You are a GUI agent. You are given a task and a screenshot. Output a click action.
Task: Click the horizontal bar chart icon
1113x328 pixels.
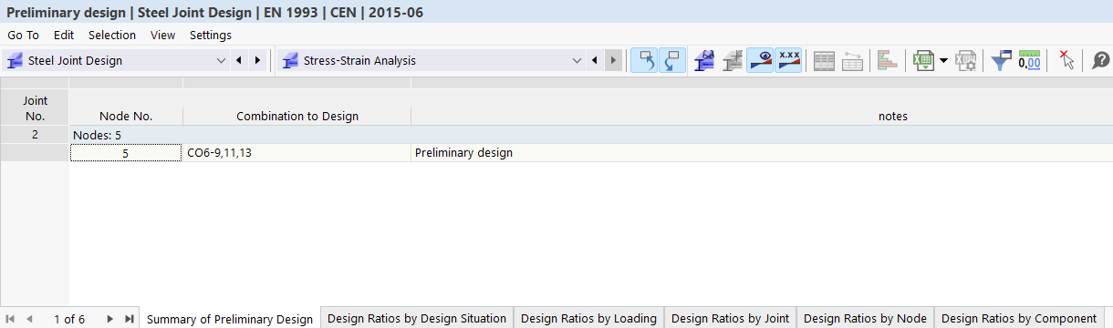tap(887, 61)
